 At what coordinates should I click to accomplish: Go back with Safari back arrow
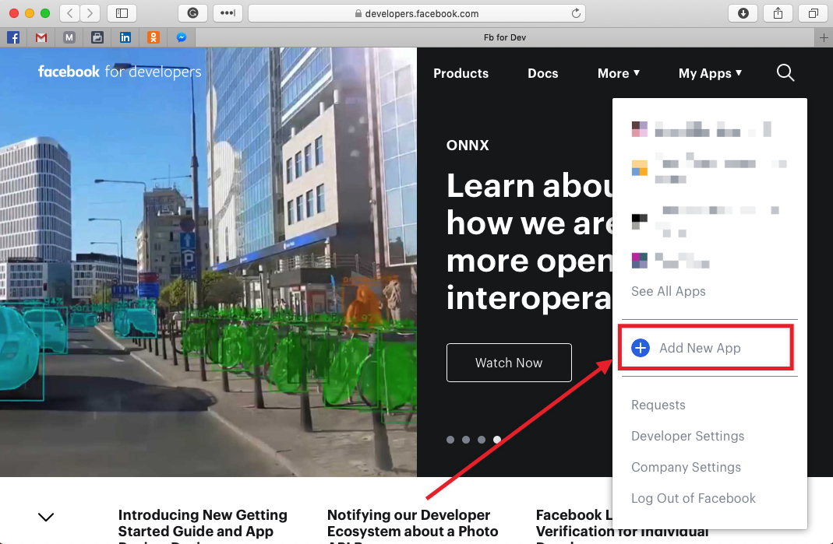pos(69,13)
